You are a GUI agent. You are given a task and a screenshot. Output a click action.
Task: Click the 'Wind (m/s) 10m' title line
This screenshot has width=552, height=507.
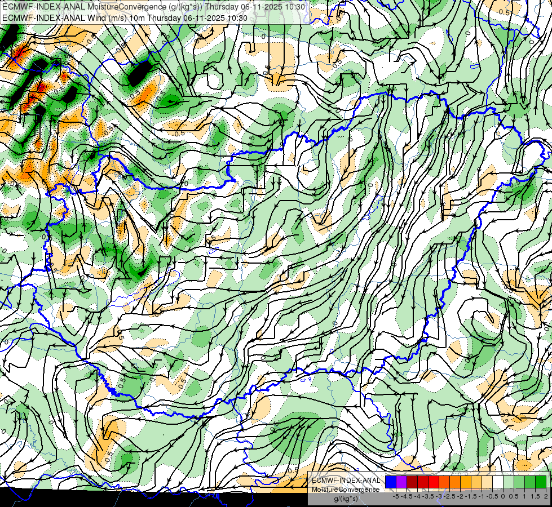pos(125,17)
